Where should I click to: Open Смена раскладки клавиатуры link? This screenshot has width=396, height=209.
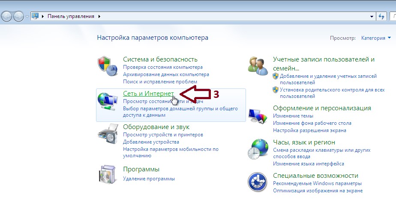point(322,153)
